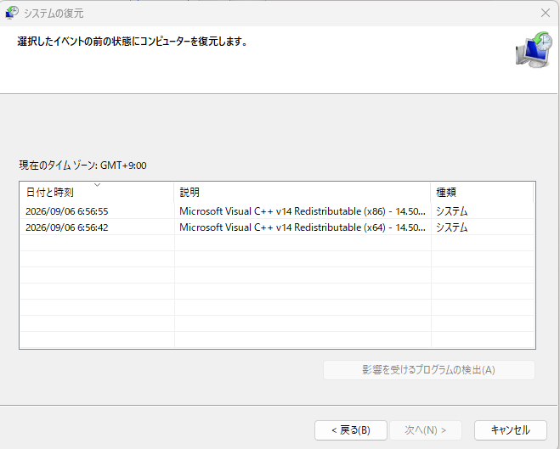Viewport: 560px width, 449px height.
Task: Click the restore computer illustration icon
Action: (x=534, y=50)
